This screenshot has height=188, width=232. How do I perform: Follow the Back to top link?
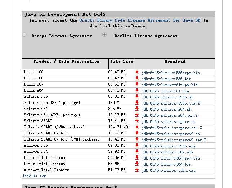[x=34, y=176]
